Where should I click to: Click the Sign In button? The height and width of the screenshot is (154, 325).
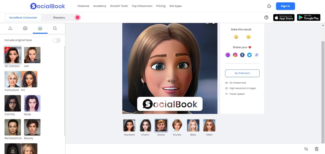pyautogui.click(x=285, y=6)
